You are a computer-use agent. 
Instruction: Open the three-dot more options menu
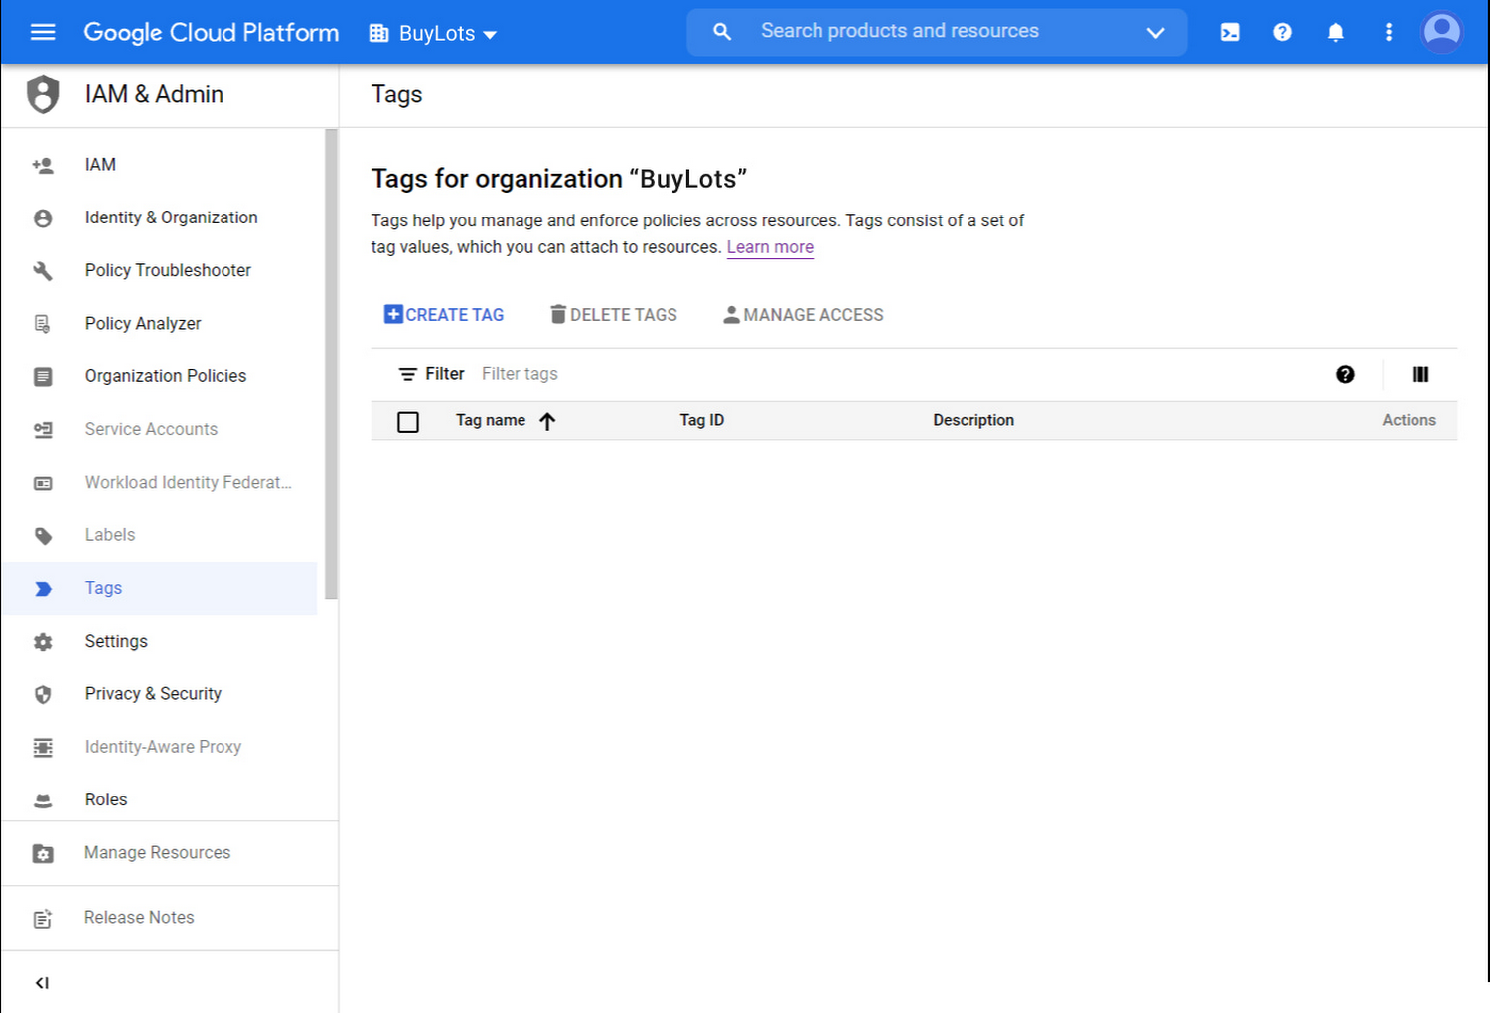point(1389,32)
